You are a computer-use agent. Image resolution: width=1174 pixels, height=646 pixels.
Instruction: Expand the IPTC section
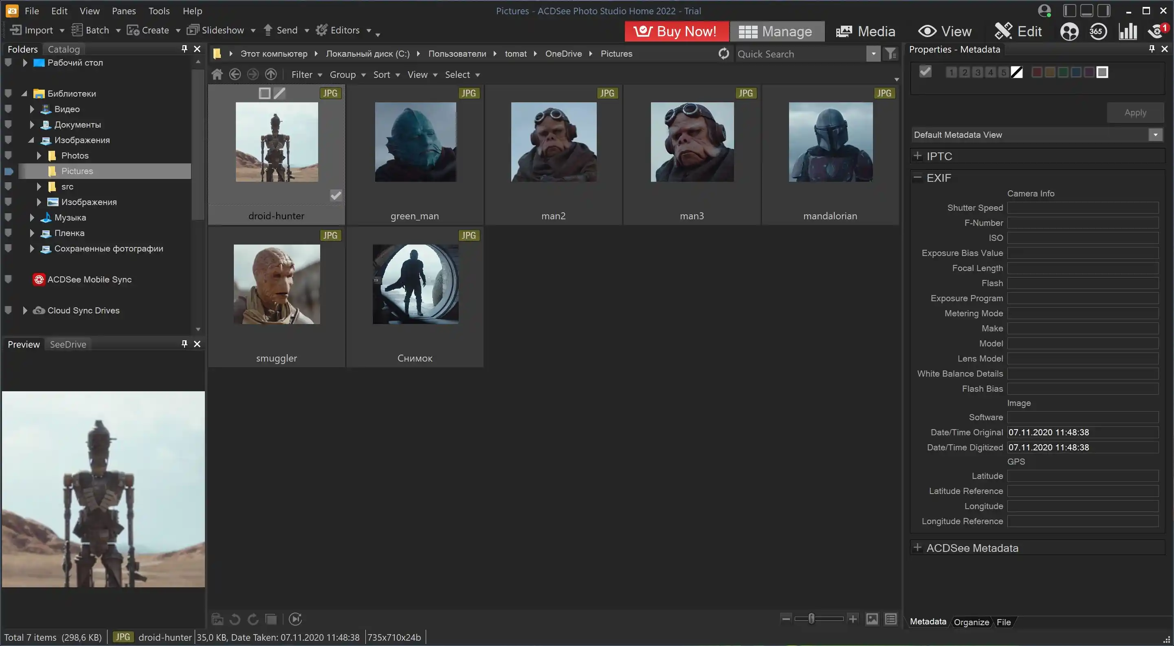point(917,156)
